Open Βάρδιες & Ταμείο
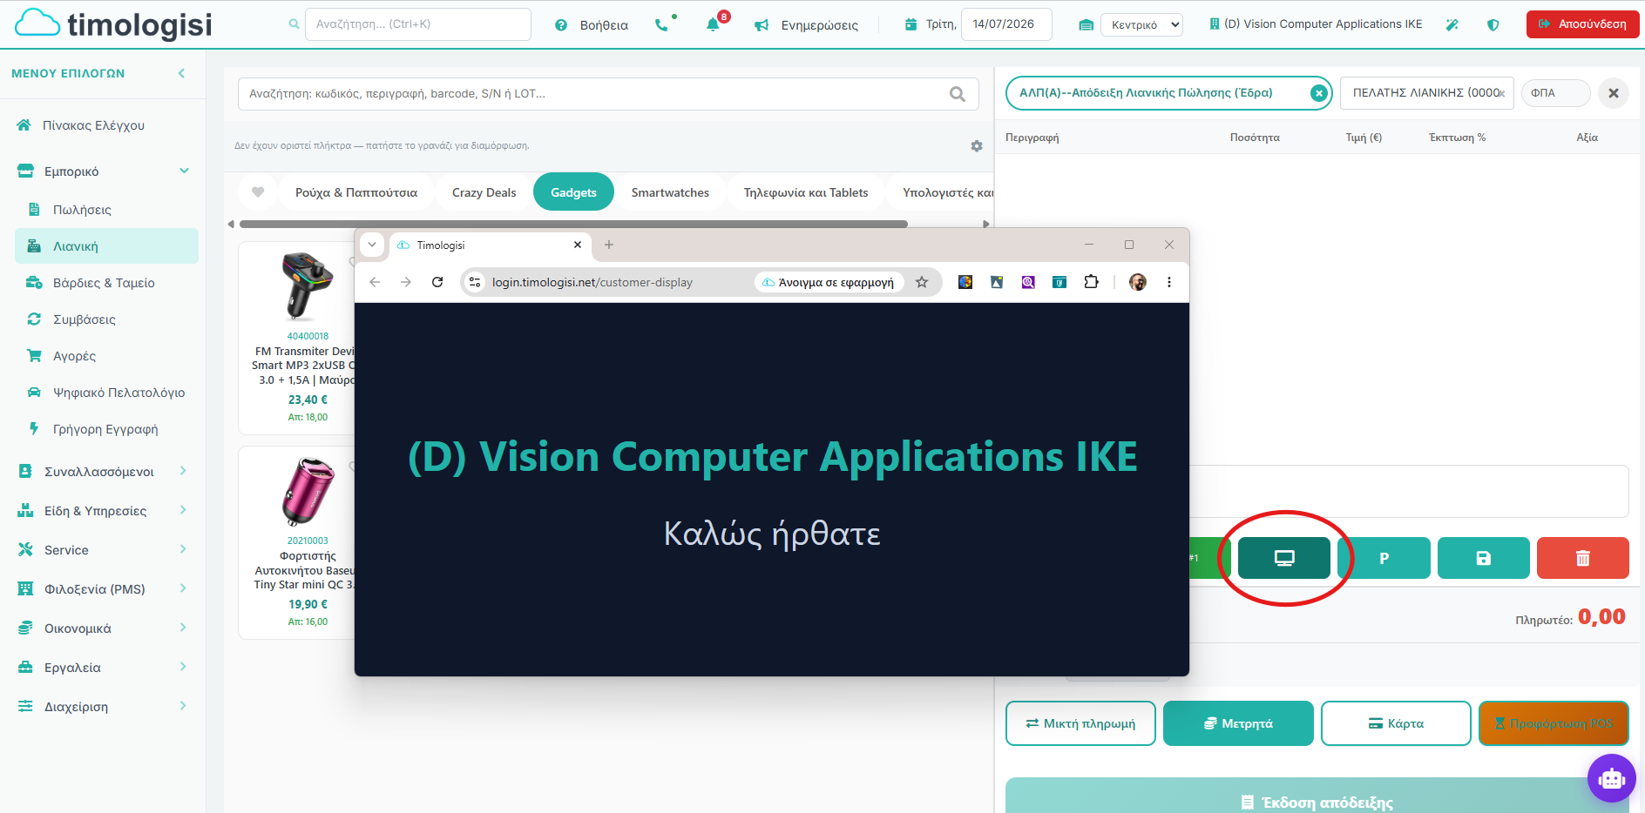The width and height of the screenshot is (1645, 813). [104, 283]
